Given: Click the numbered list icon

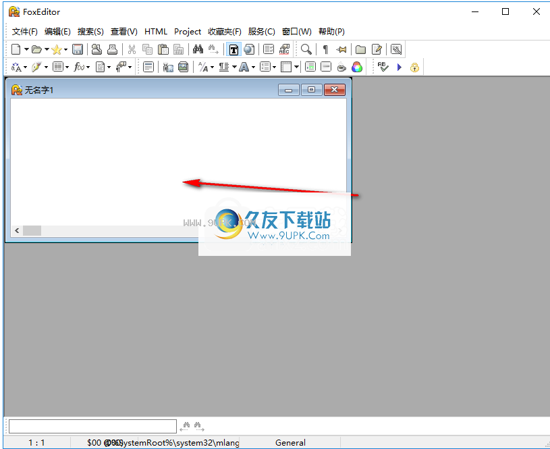Looking at the screenshot, I should click(x=265, y=67).
